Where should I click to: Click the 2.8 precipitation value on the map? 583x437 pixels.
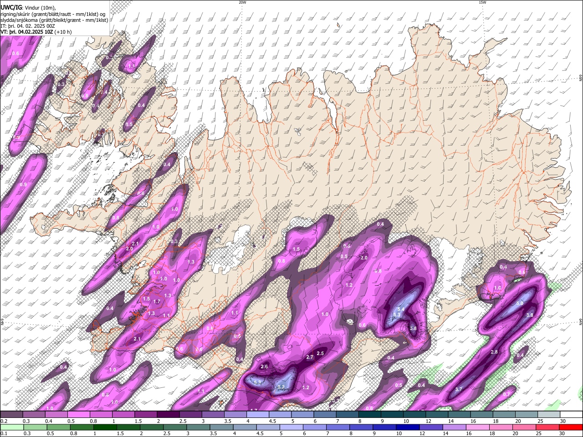click(x=494, y=352)
